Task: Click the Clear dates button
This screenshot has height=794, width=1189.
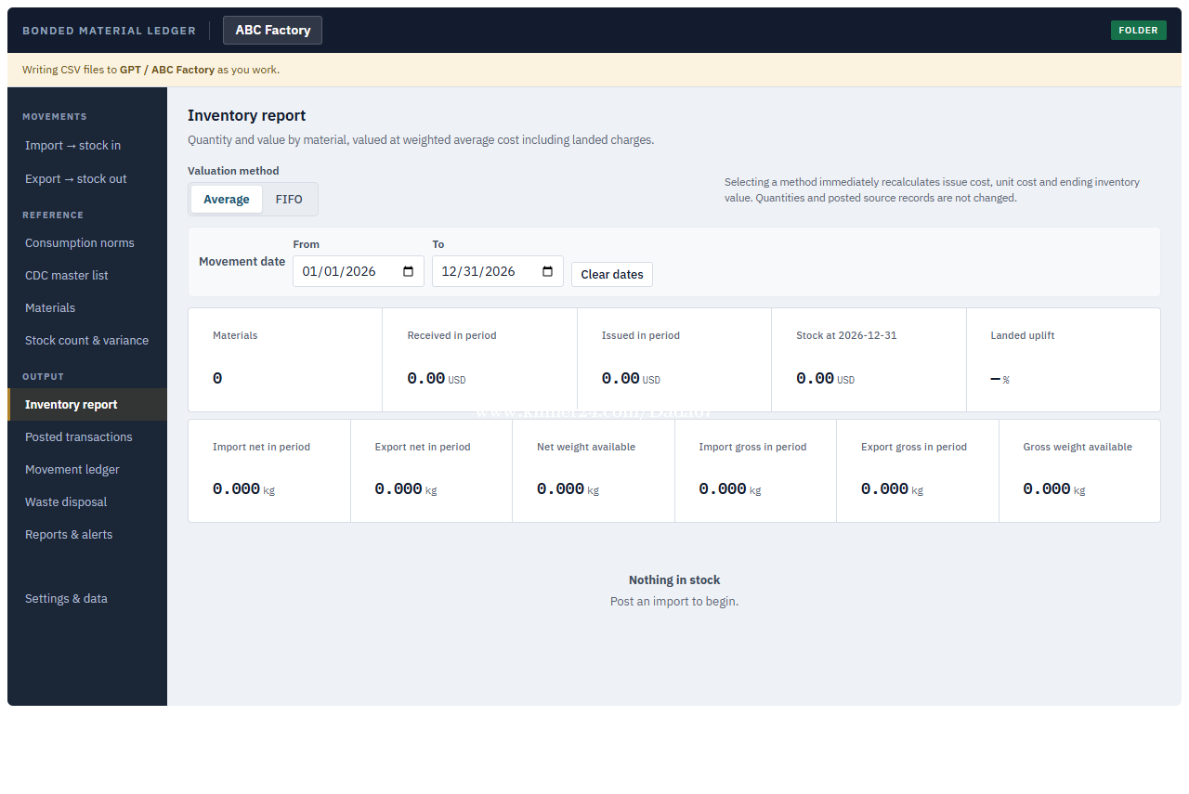Action: (612, 275)
